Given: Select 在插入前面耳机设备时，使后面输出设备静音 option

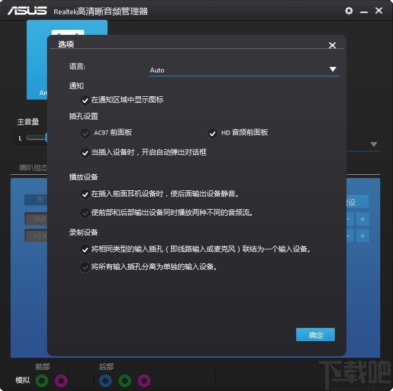Looking at the screenshot, I should pyautogui.click(x=85, y=194).
